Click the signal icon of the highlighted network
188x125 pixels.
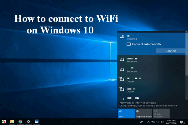pyautogui.click(x=122, y=37)
